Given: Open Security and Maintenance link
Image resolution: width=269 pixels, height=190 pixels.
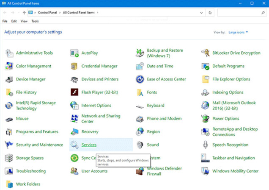Looking at the screenshot, I should (x=39, y=145).
